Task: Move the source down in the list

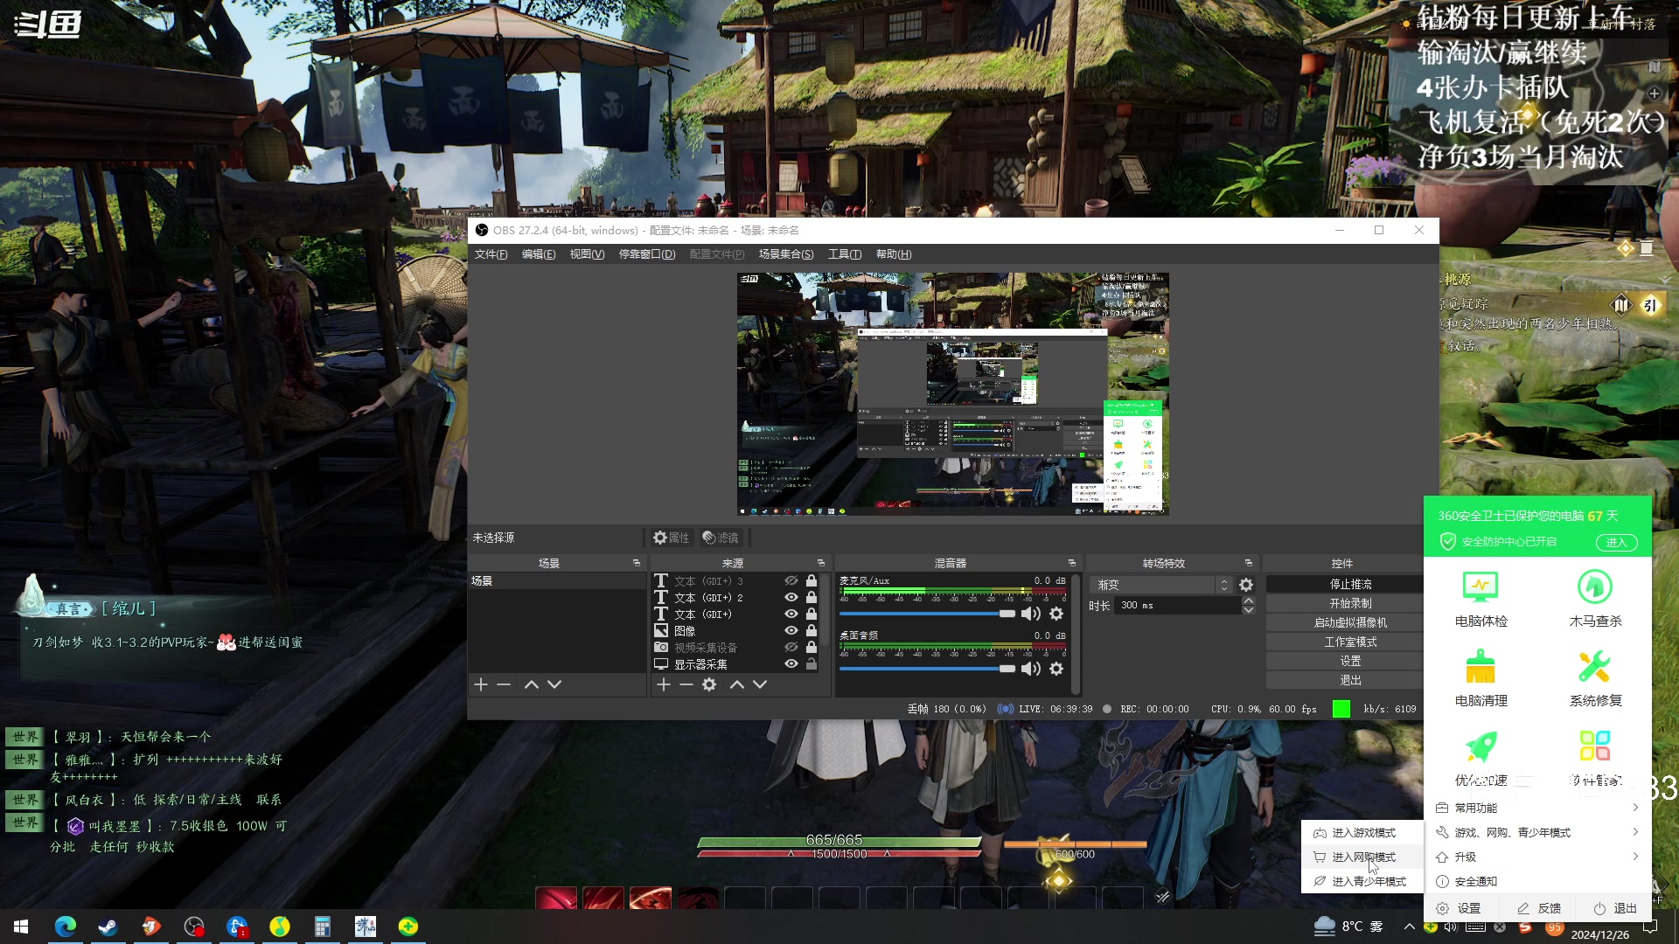Action: pos(760,684)
